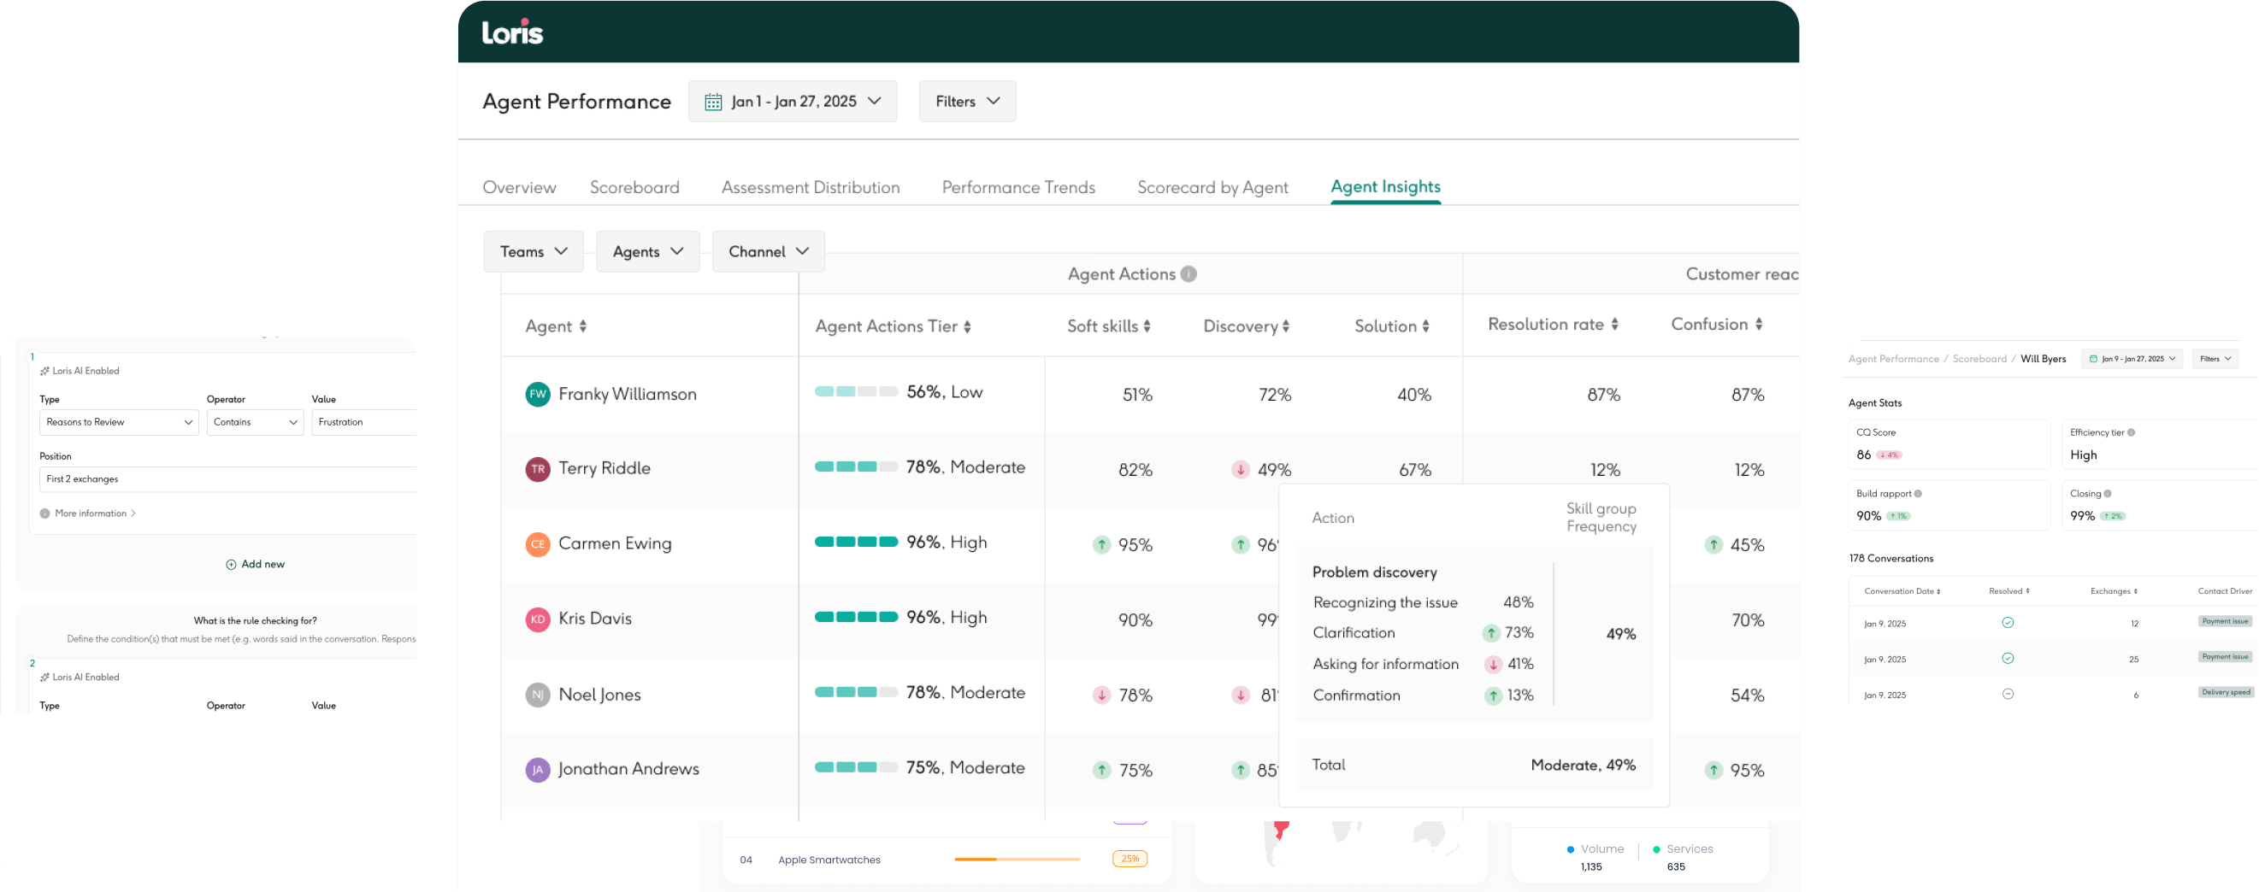The image size is (2259, 892).
Task: Click the Agent Actions info icon
Action: [x=1188, y=274]
